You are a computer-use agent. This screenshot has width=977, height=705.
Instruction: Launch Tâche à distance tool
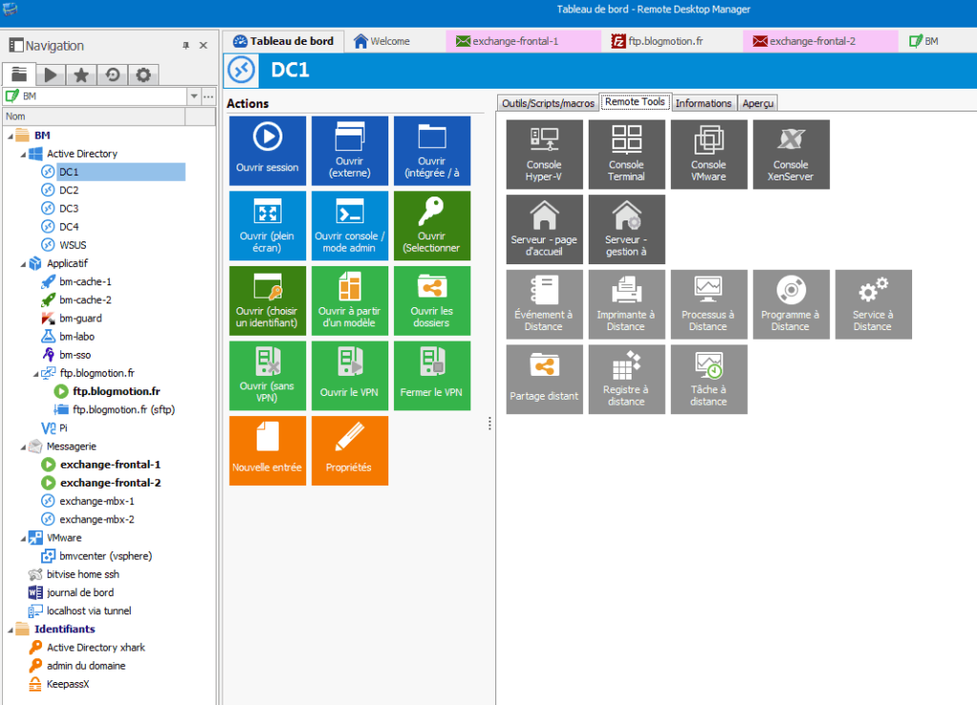(709, 379)
